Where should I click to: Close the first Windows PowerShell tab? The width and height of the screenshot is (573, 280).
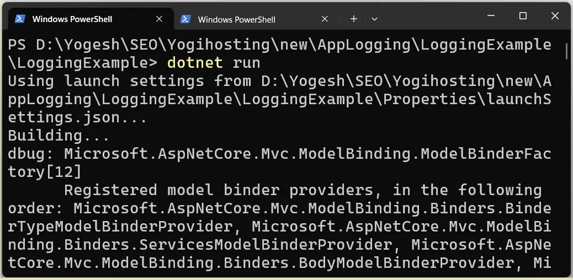(x=159, y=19)
